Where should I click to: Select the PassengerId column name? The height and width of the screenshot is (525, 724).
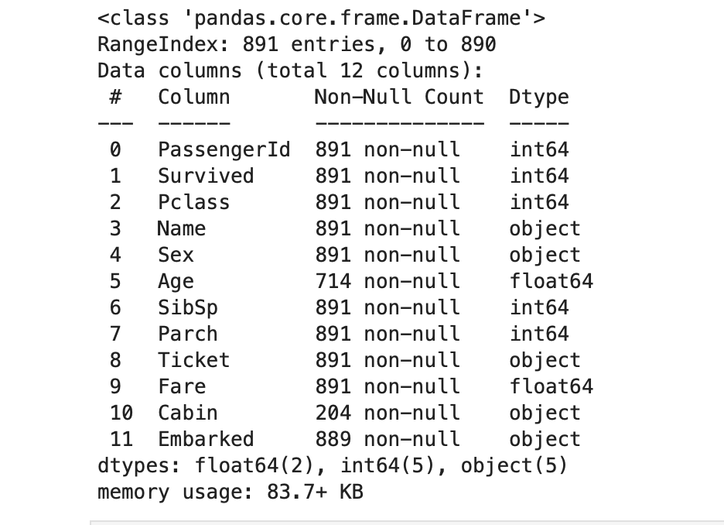coord(224,149)
